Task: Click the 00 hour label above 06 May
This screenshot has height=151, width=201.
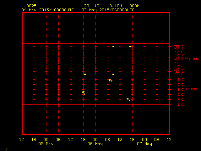Action: 95,140
